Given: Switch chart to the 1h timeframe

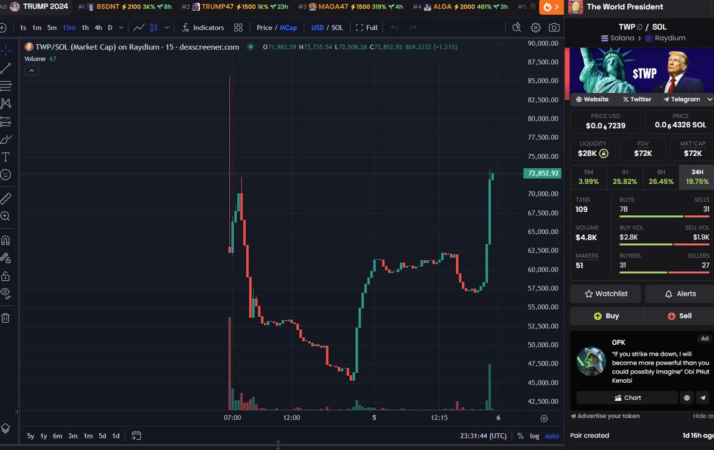Looking at the screenshot, I should pos(84,27).
